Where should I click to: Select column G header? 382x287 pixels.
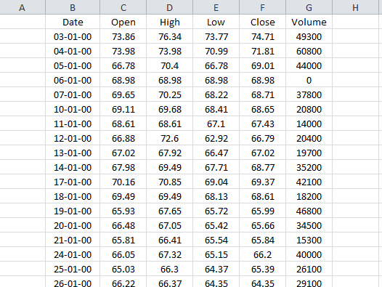pos(309,7)
